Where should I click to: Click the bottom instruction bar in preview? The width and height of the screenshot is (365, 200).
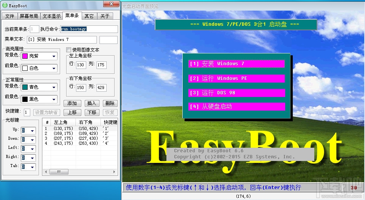243,187
